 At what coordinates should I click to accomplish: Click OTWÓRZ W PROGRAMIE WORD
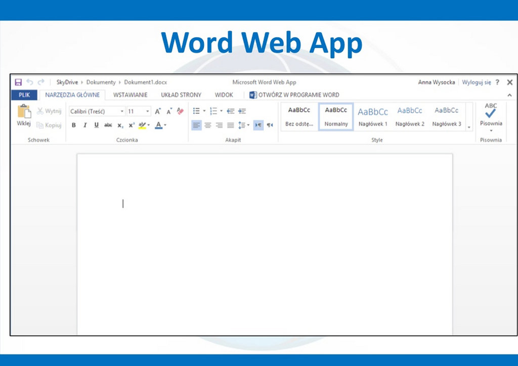click(294, 95)
